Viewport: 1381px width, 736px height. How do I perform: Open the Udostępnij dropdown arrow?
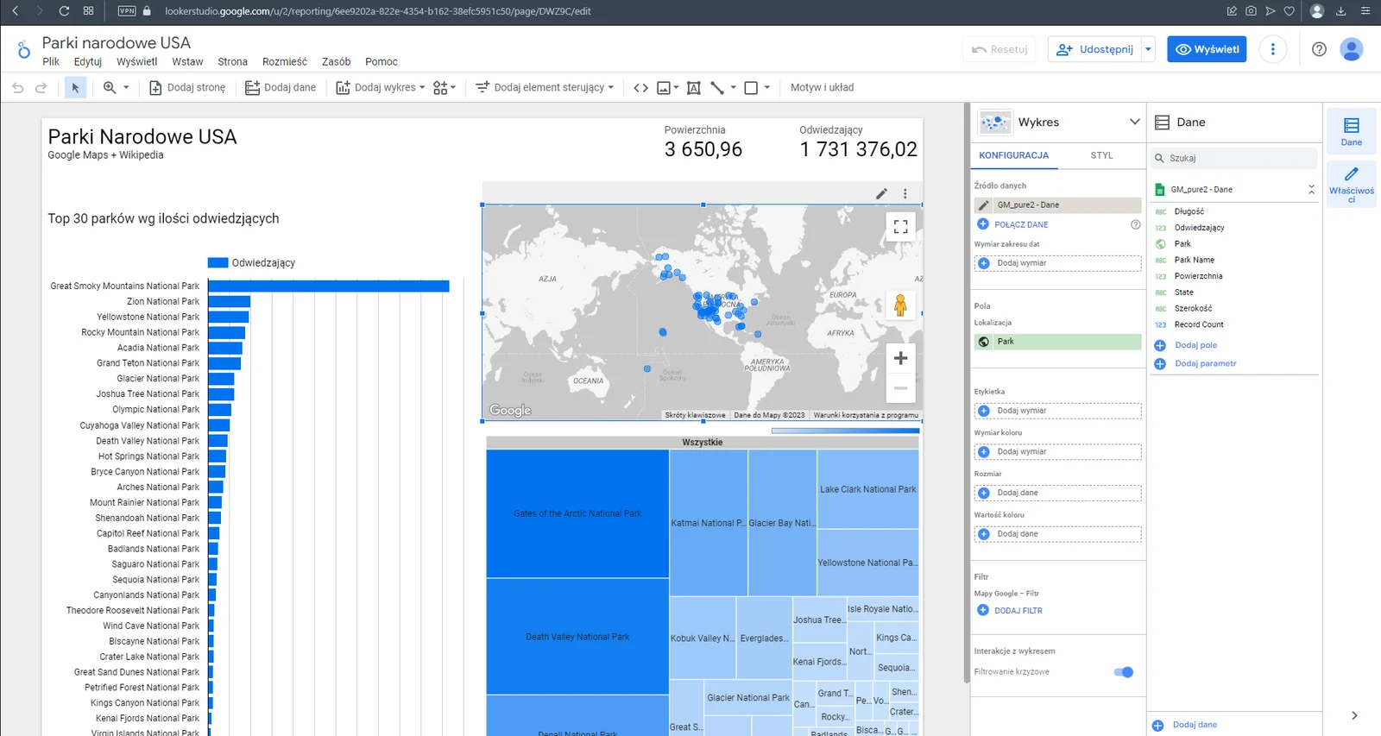[1148, 49]
